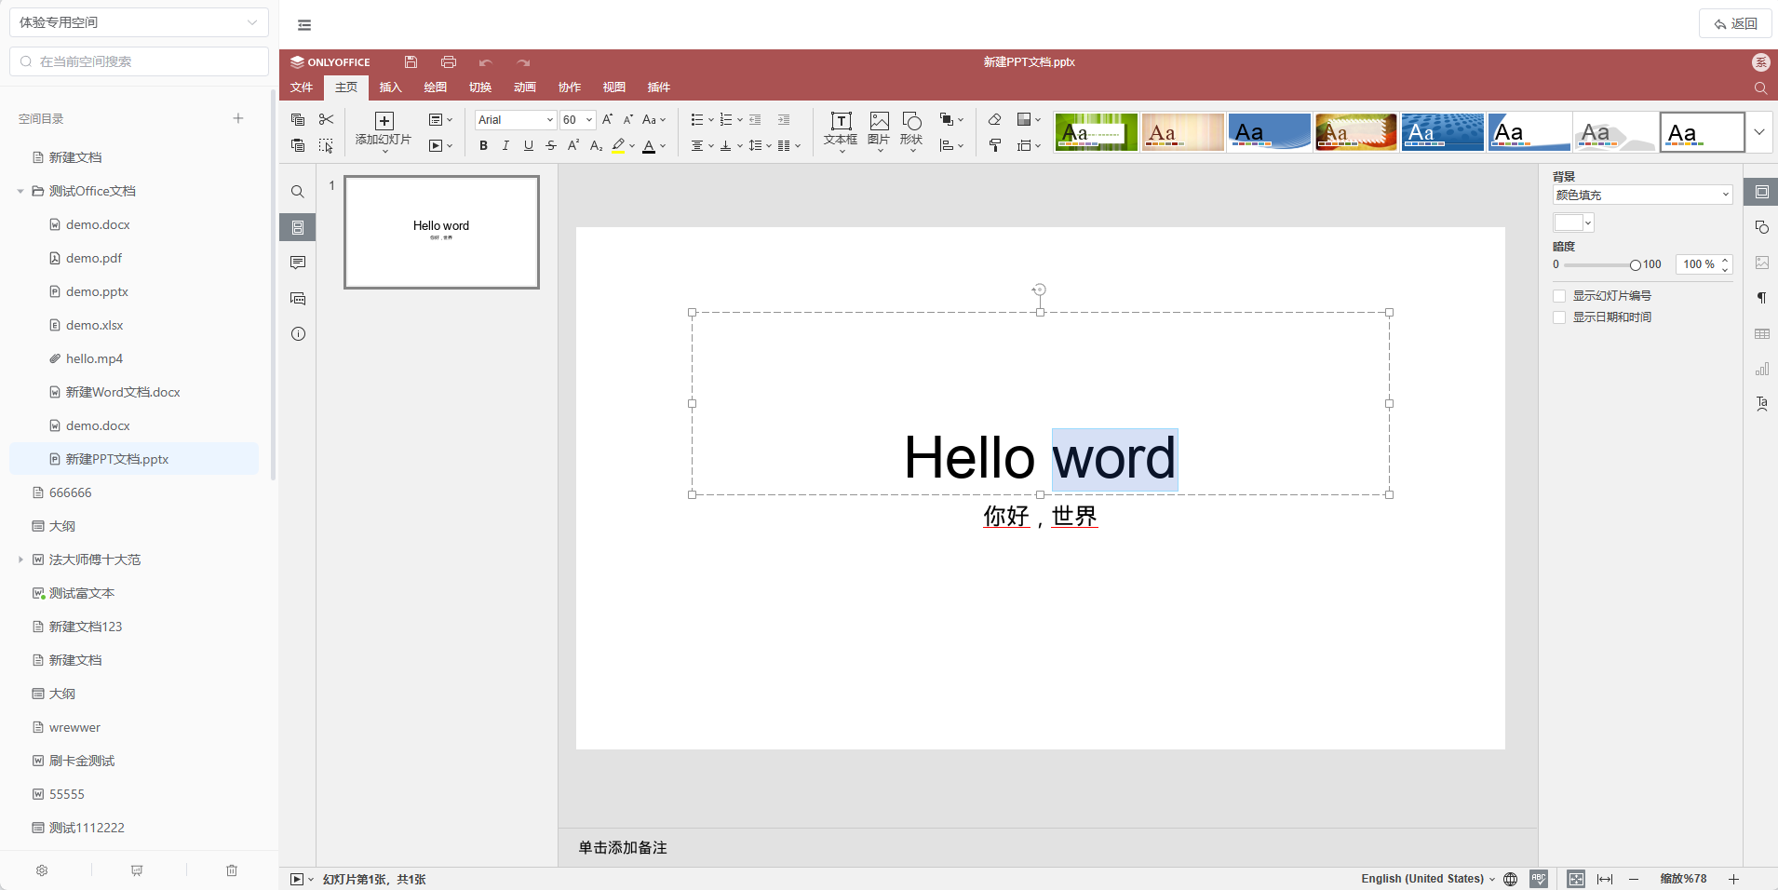Enable 显示日期和时间 checkbox
This screenshot has width=1778, height=890.
pos(1559,317)
